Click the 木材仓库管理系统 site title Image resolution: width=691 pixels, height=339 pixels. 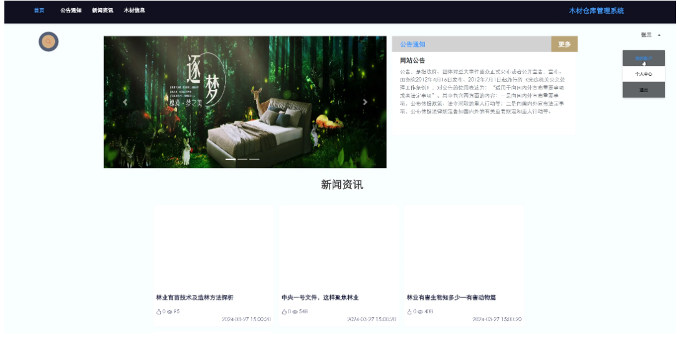pyautogui.click(x=596, y=11)
